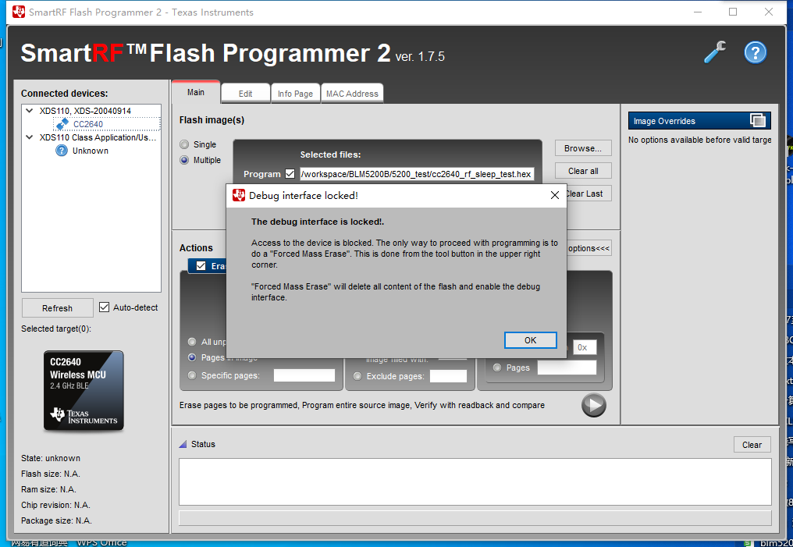Click the play button to start actions
This screenshot has height=547, width=793.
click(594, 405)
